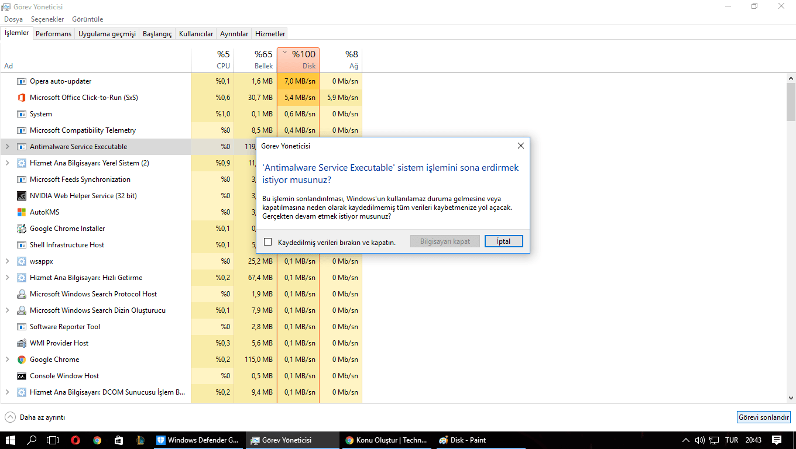Open Task View on the taskbar

(53, 440)
